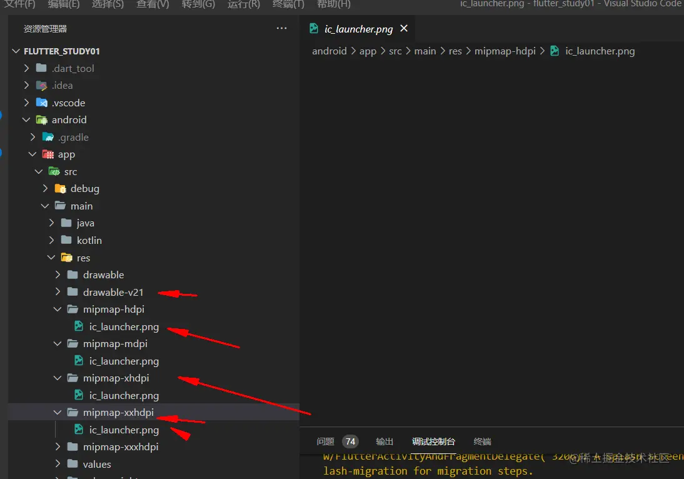Screen dimensions: 684x479
Task: Click image icon of mipmap-mdpi ic_launcher.png
Action: click(79, 361)
